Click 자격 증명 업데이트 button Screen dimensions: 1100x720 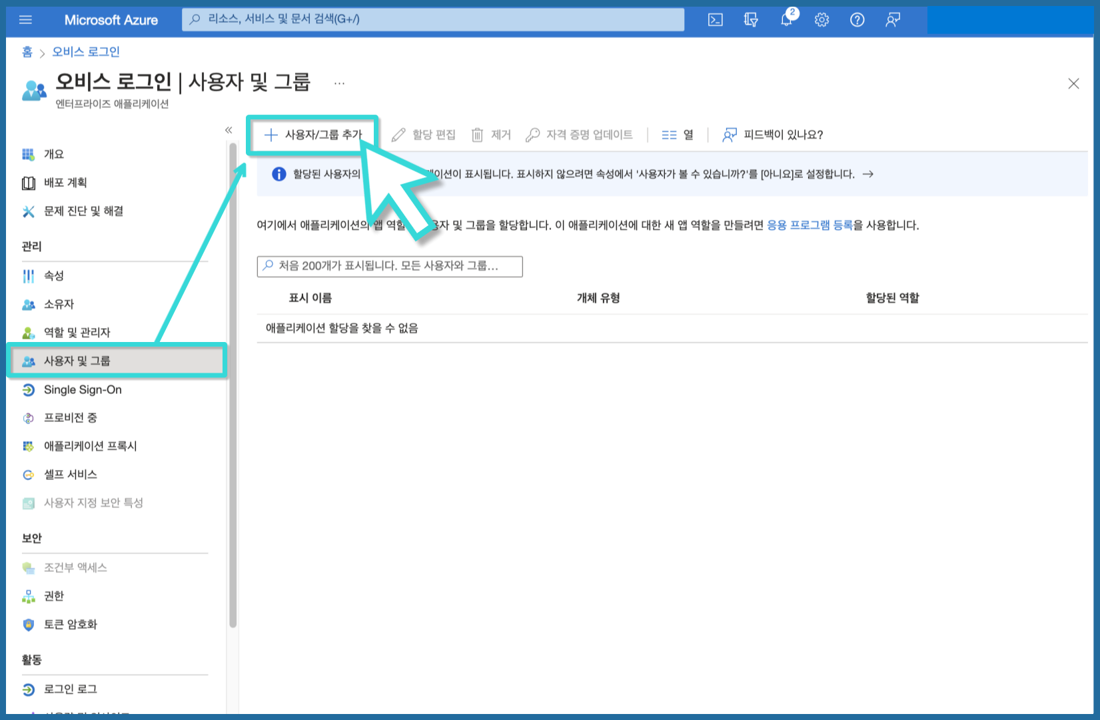pos(579,135)
